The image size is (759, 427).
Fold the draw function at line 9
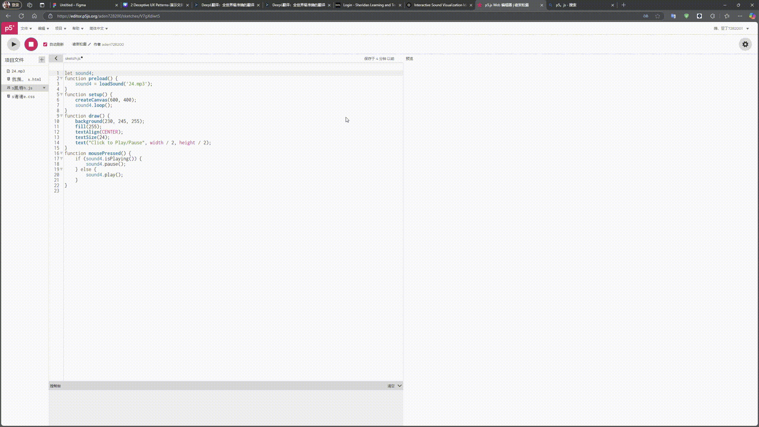(61, 116)
